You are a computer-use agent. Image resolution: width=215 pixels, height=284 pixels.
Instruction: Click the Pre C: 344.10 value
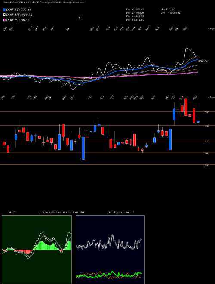tap(135, 20)
